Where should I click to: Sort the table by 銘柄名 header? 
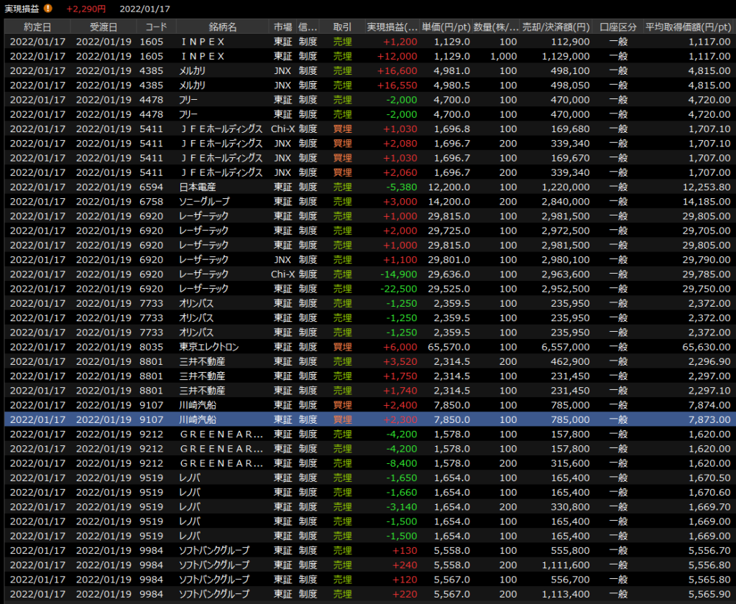click(222, 27)
